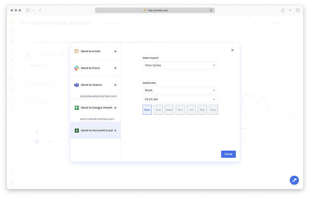310x197 pixels.
Task: Click the Safari share icon
Action: 283,10
